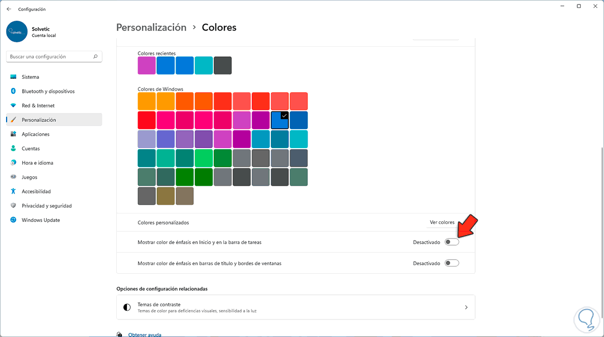Click the Aplicaciones icon in sidebar
Viewport: 604px width, 337px height.
[13, 134]
